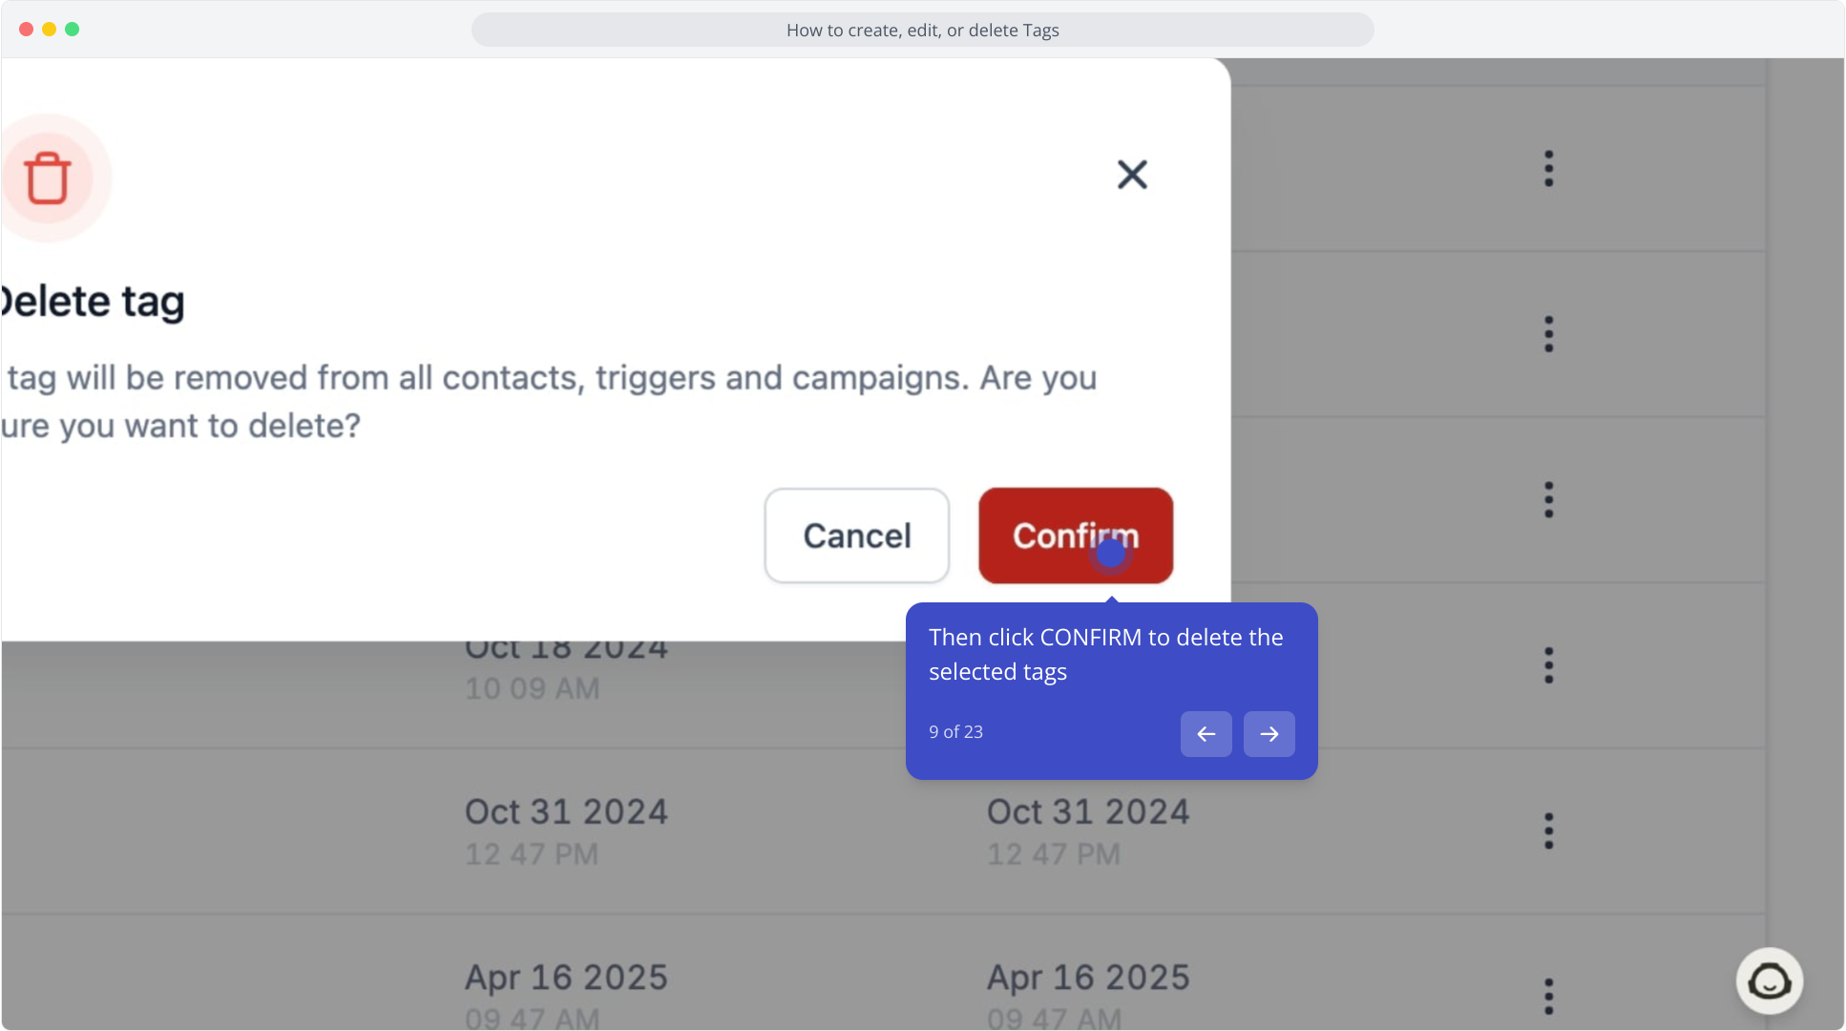
Task: Open three-dot menu for first row
Action: coord(1549,169)
